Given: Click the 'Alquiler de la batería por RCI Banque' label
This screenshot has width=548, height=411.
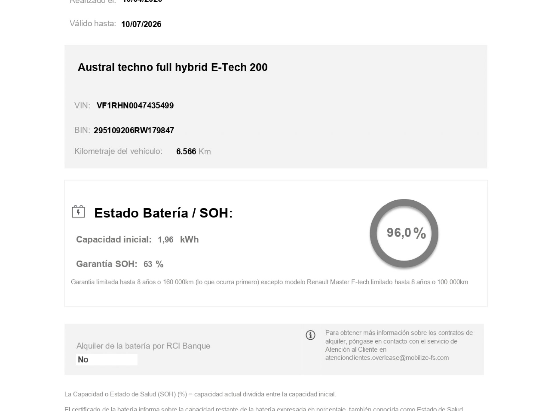Looking at the screenshot, I should point(143,346).
